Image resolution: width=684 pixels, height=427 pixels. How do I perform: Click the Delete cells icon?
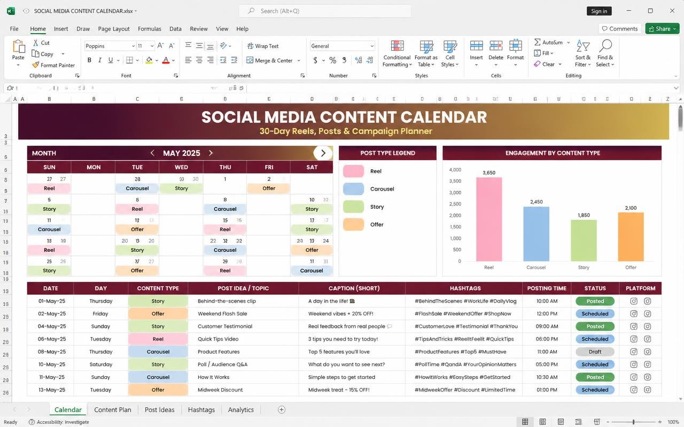[496, 46]
